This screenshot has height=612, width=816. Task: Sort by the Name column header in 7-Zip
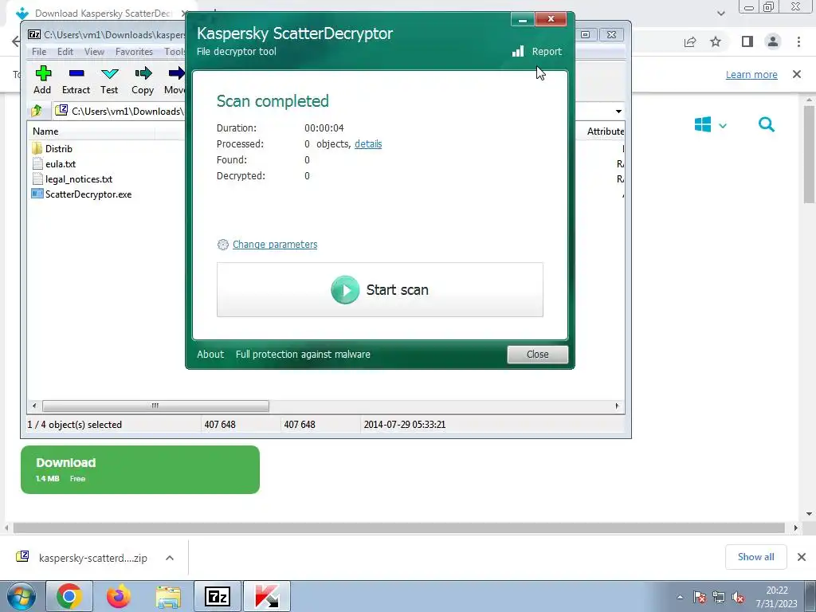point(91,131)
